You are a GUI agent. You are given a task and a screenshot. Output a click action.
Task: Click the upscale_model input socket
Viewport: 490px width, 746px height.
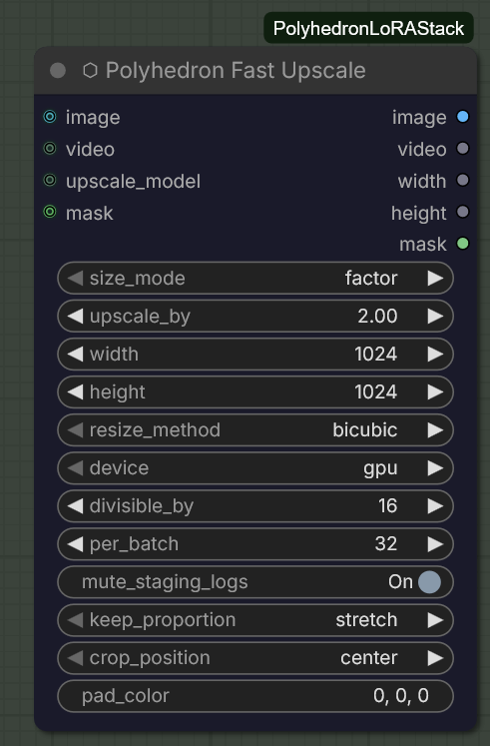click(x=50, y=180)
